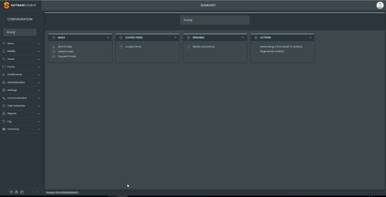
Task: Collapse the sidebar with left arrow
Action: point(37,192)
